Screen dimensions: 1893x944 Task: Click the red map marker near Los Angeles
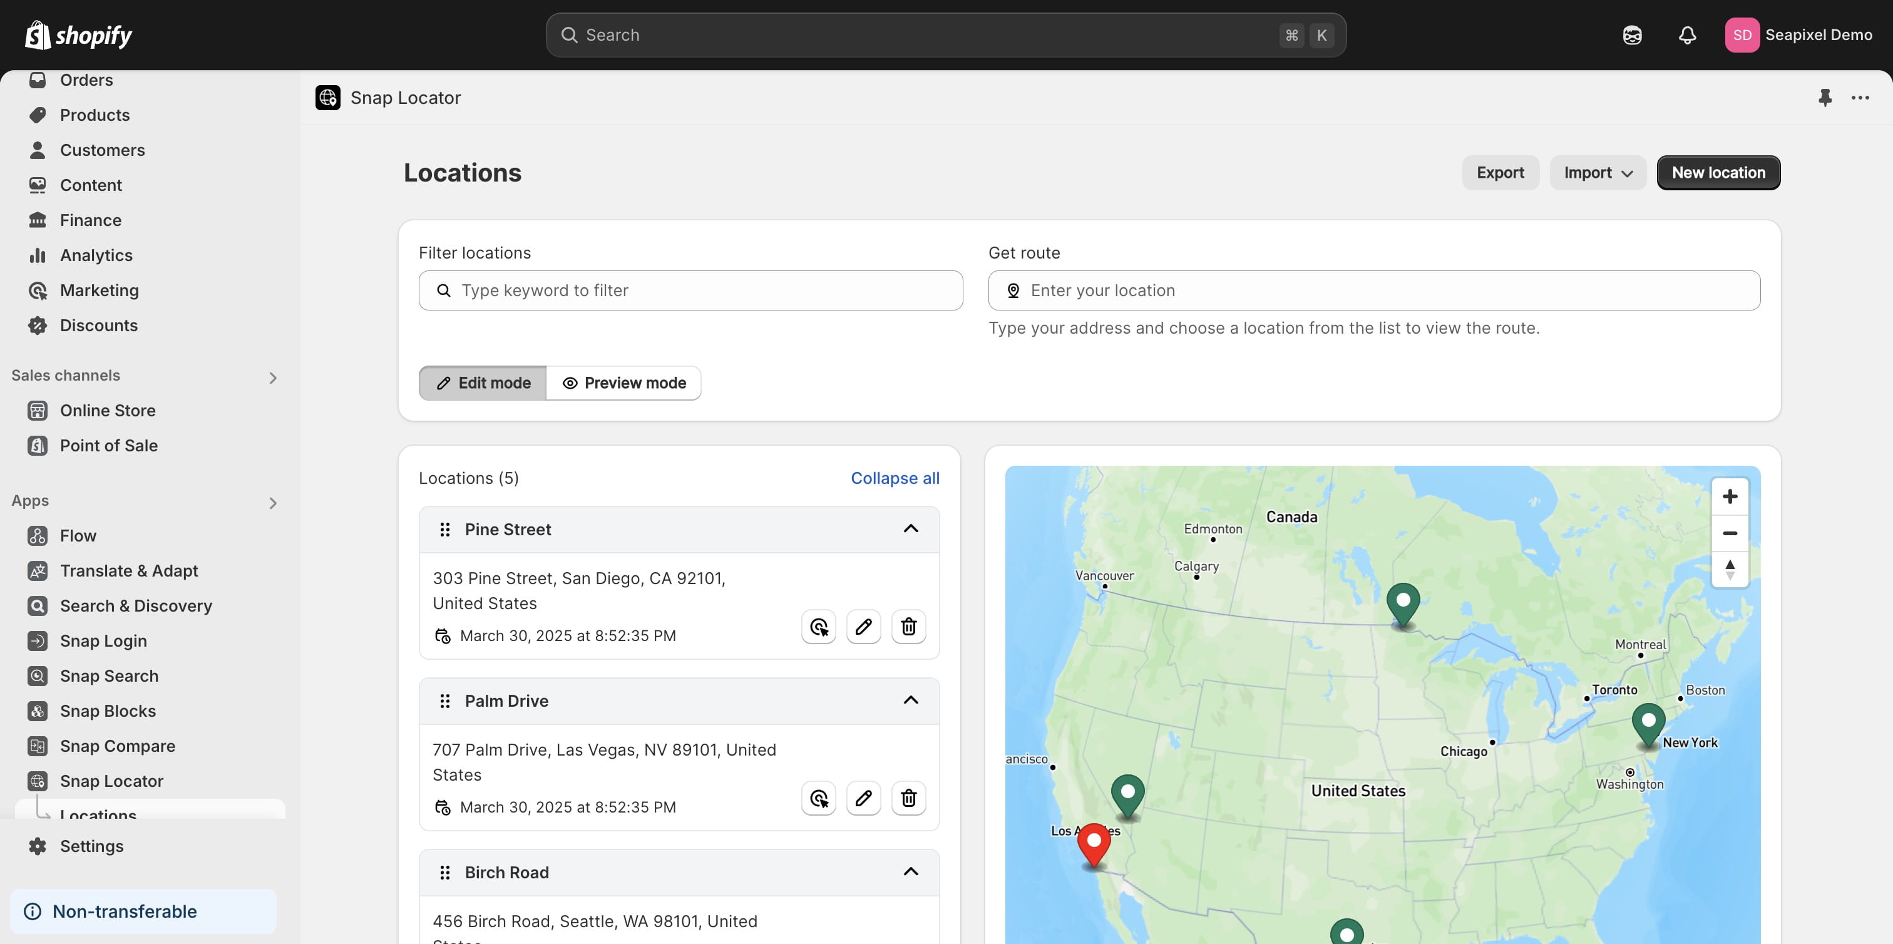[1094, 843]
